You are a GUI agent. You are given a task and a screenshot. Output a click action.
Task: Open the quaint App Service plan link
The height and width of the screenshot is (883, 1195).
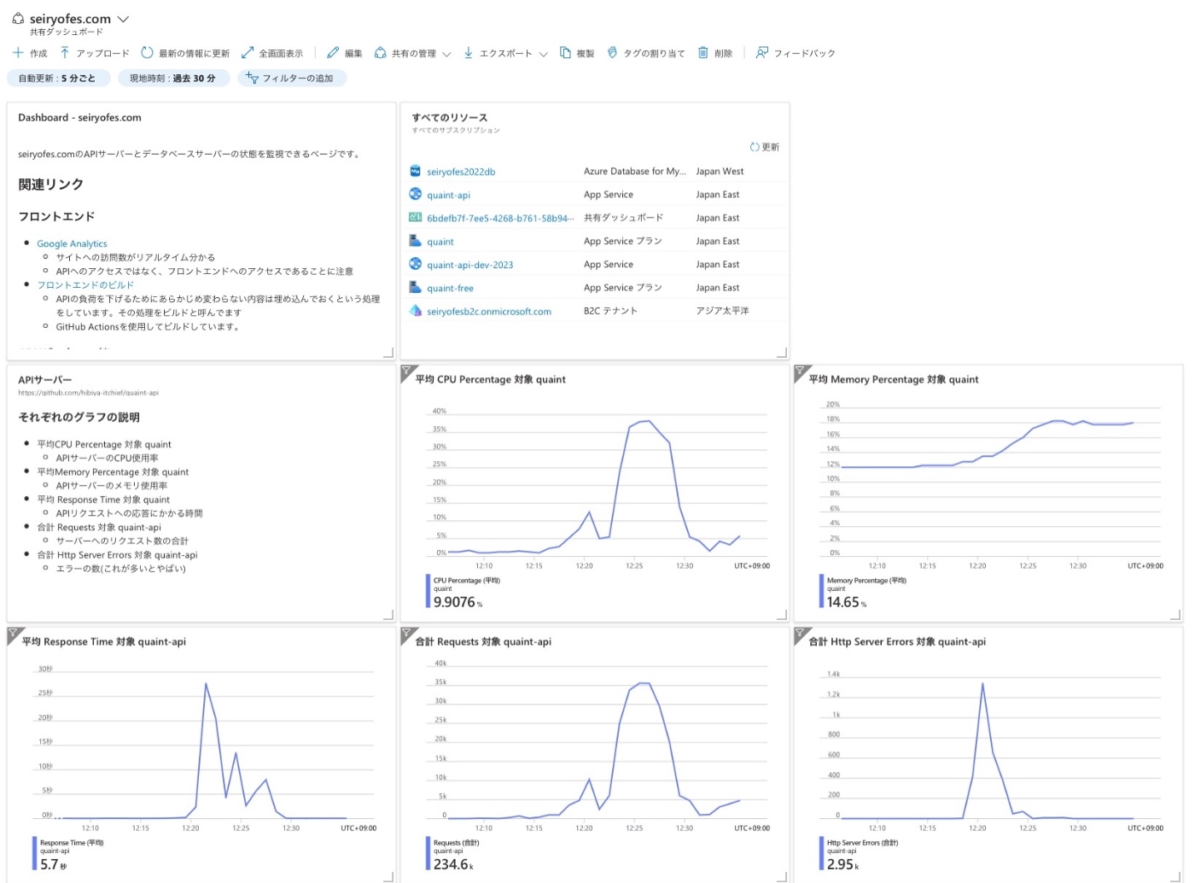pyautogui.click(x=440, y=242)
